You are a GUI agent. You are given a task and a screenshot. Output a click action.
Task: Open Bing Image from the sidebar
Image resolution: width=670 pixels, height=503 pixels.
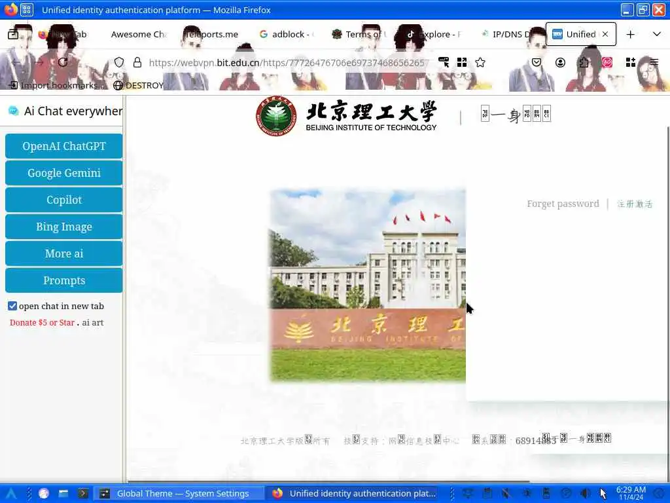click(63, 227)
